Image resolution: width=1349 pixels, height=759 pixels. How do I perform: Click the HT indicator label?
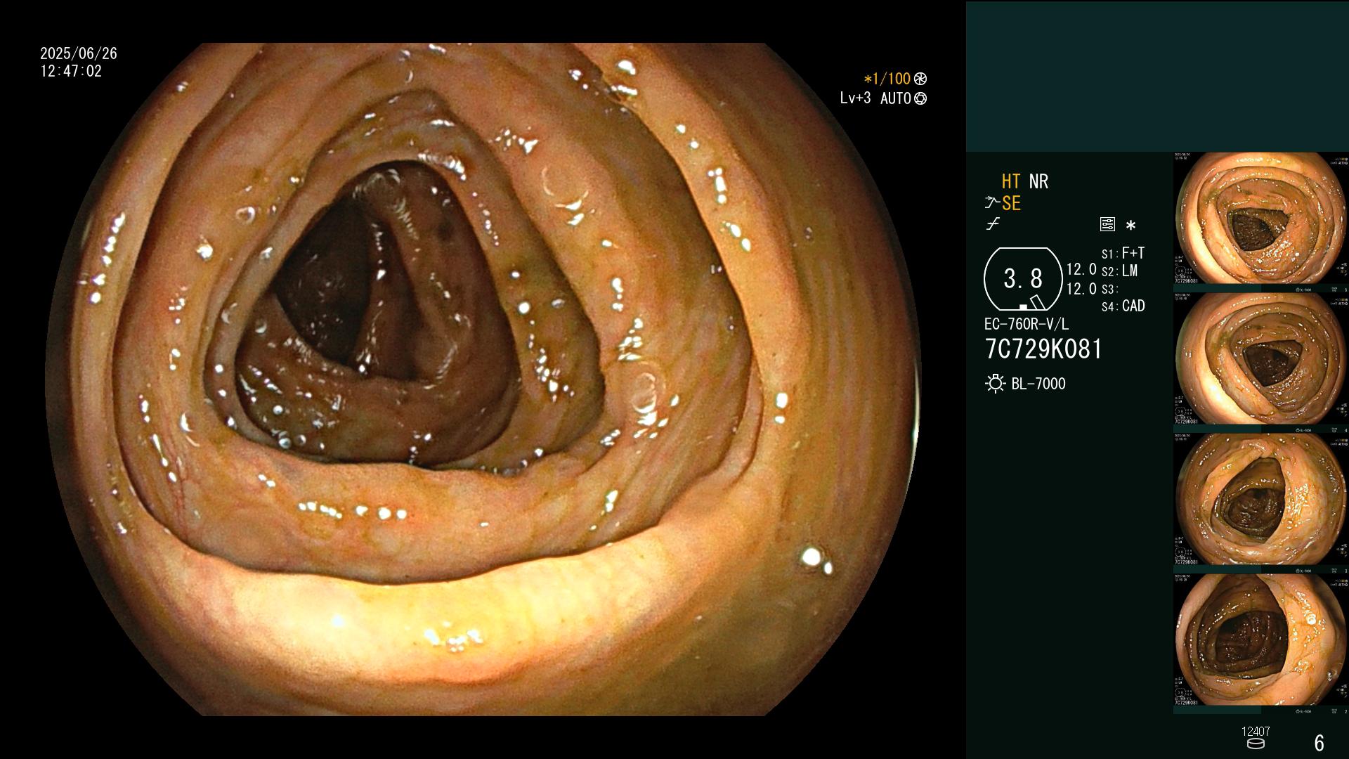(1011, 182)
